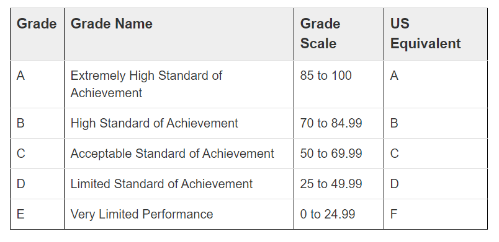Click the 50 to 69.99 cell
499x242 pixels.
[x=339, y=153]
